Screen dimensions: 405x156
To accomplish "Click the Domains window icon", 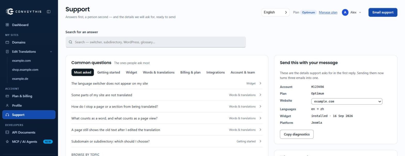I will click(x=7, y=42).
